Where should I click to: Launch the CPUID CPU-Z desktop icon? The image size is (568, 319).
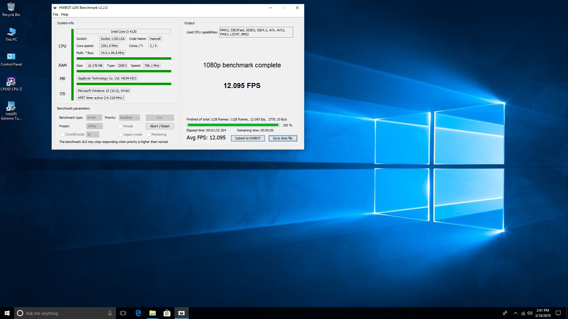tap(11, 84)
